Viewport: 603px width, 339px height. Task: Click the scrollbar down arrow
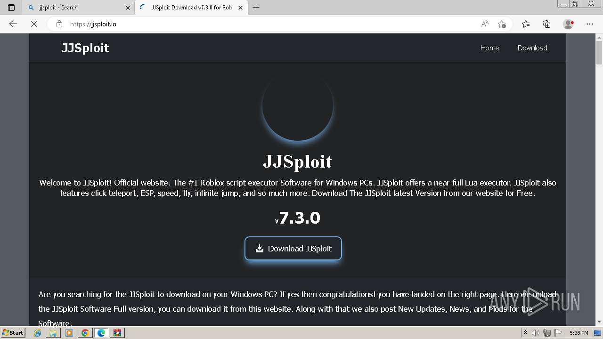point(599,322)
